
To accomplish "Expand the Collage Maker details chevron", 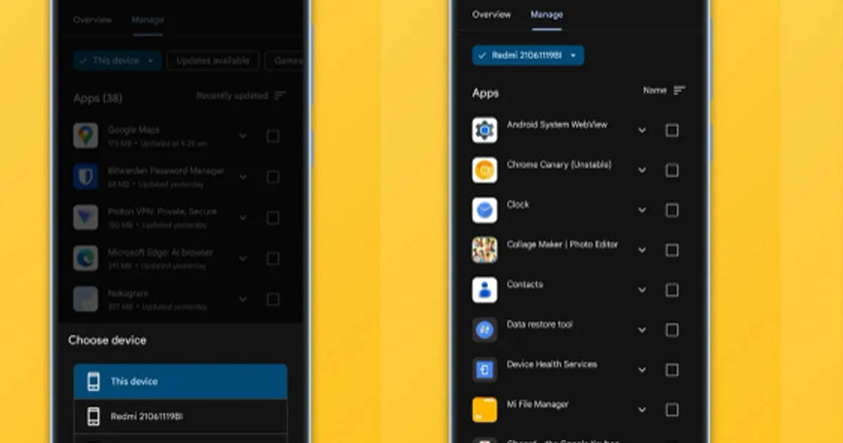I will pos(641,250).
